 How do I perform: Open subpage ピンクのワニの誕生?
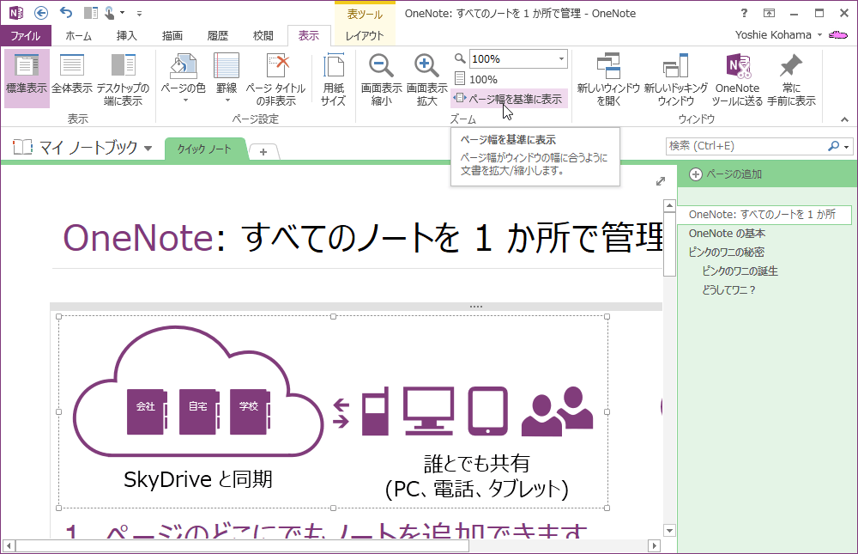tap(740, 271)
